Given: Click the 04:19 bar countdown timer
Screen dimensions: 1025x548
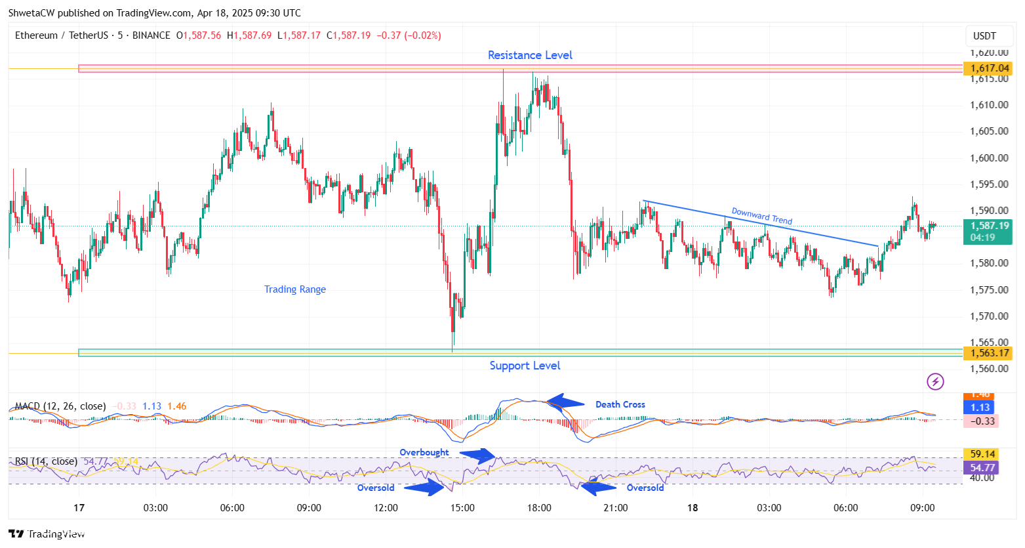Looking at the screenshot, I should tap(983, 238).
